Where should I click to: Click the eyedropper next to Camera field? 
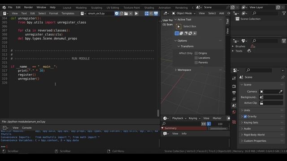pyautogui.click(x=281, y=91)
